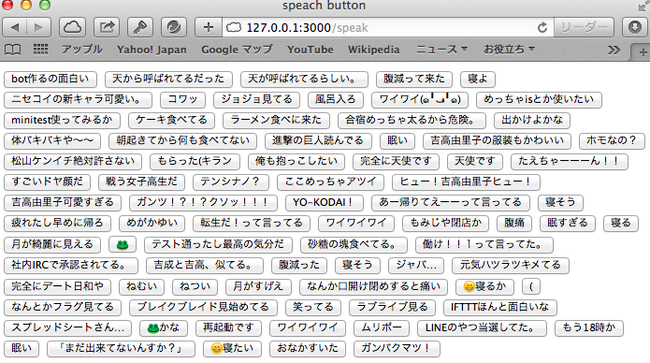Show the Reading List book icon
The width and height of the screenshot is (650, 363).
tap(12, 51)
